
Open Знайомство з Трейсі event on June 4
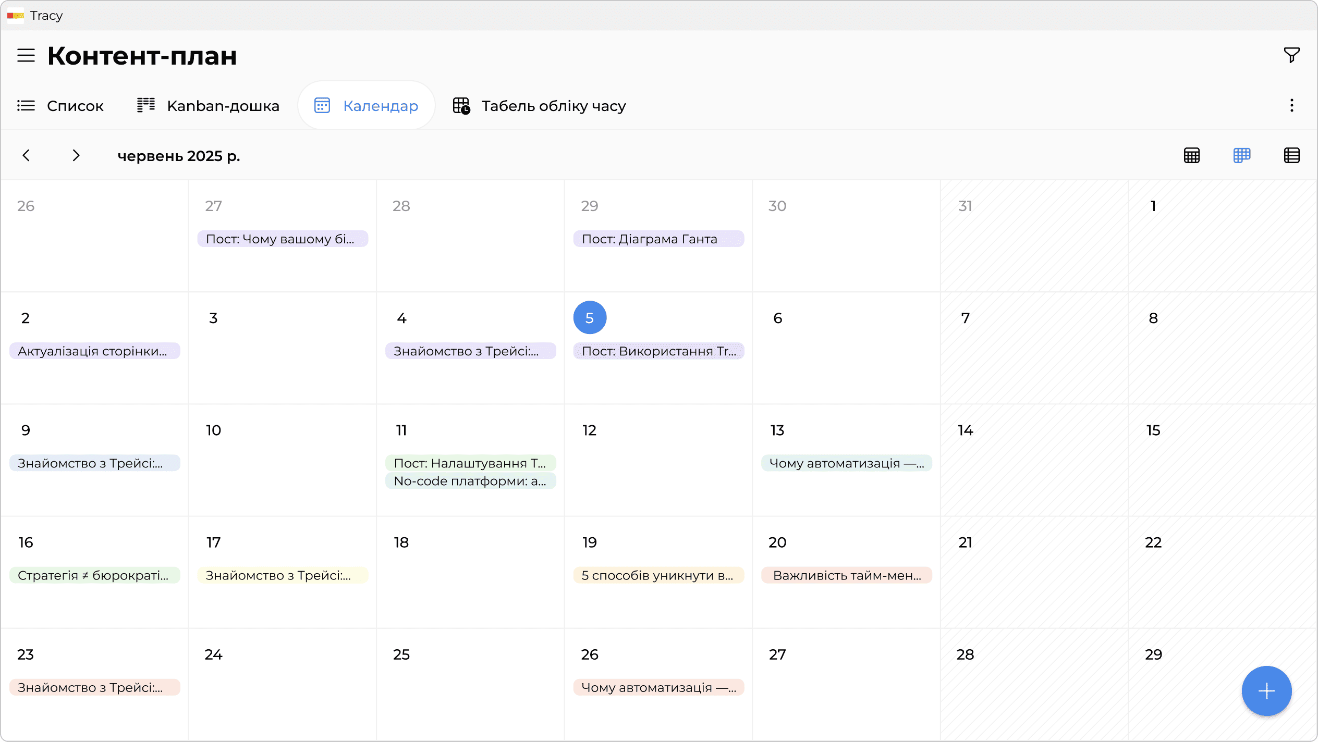[x=471, y=351]
